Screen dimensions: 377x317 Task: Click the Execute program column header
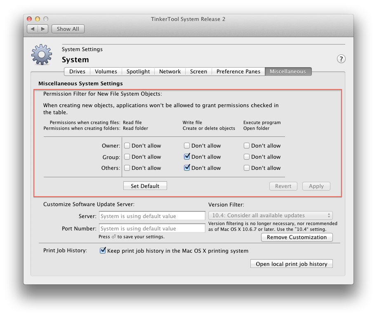point(262,122)
